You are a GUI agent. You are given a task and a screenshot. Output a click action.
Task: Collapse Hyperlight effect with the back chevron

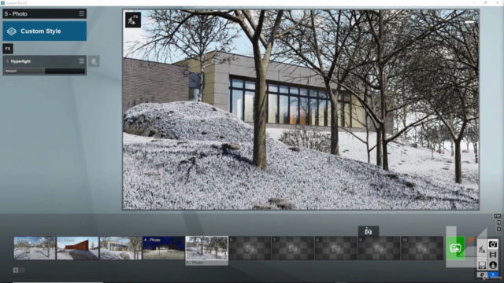click(7, 61)
